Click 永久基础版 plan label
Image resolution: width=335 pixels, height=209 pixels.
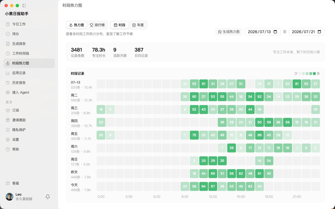(x=24, y=199)
